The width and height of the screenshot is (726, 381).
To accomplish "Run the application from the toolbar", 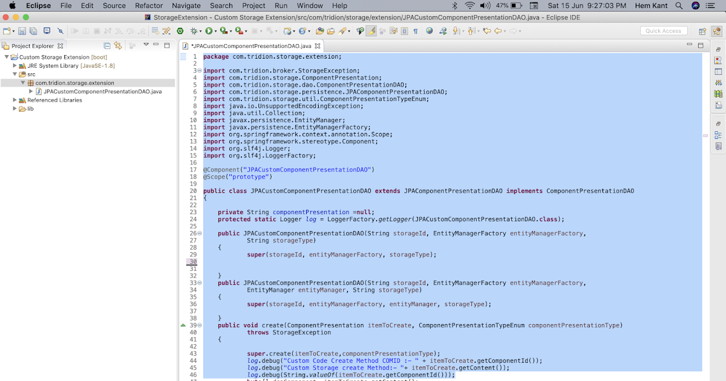I will coord(208,30).
